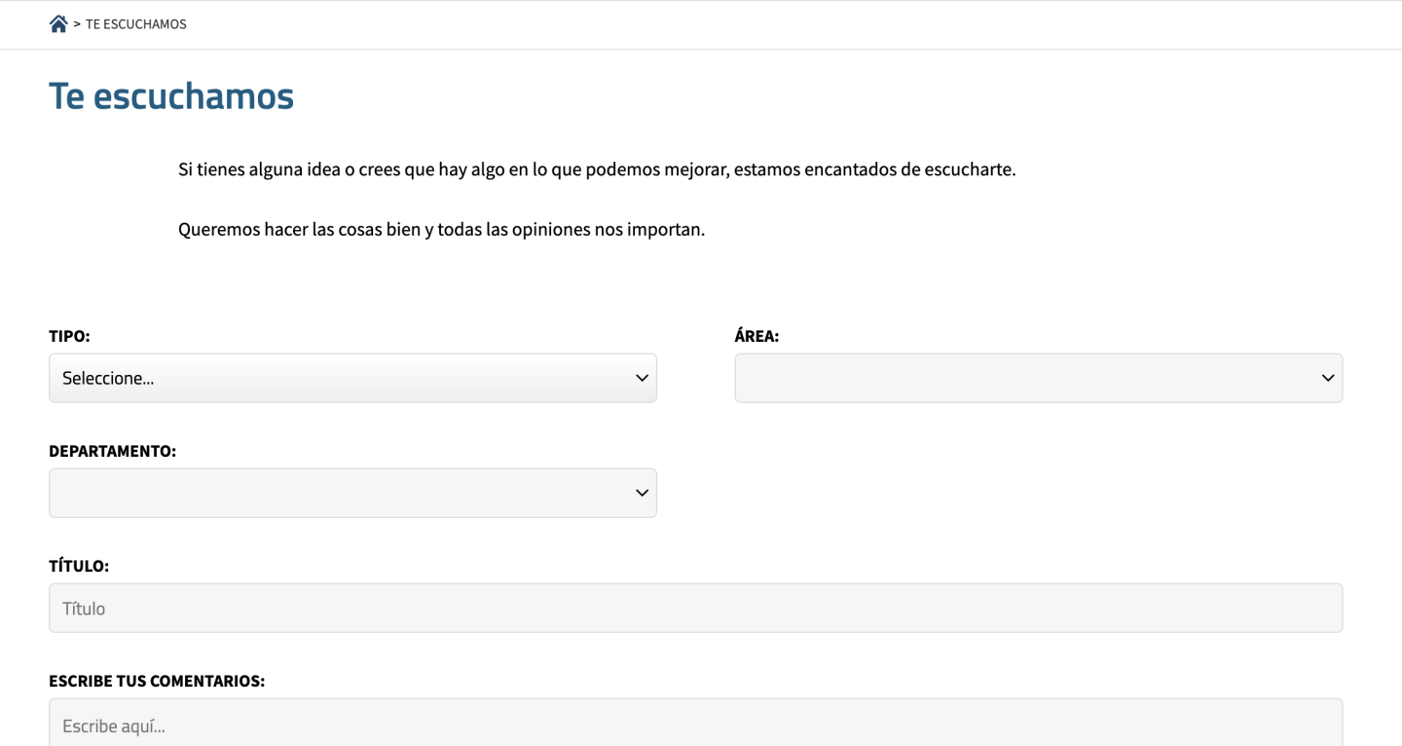This screenshot has height=746, width=1402.
Task: Click the ÁREA field label
Action: coord(756,336)
